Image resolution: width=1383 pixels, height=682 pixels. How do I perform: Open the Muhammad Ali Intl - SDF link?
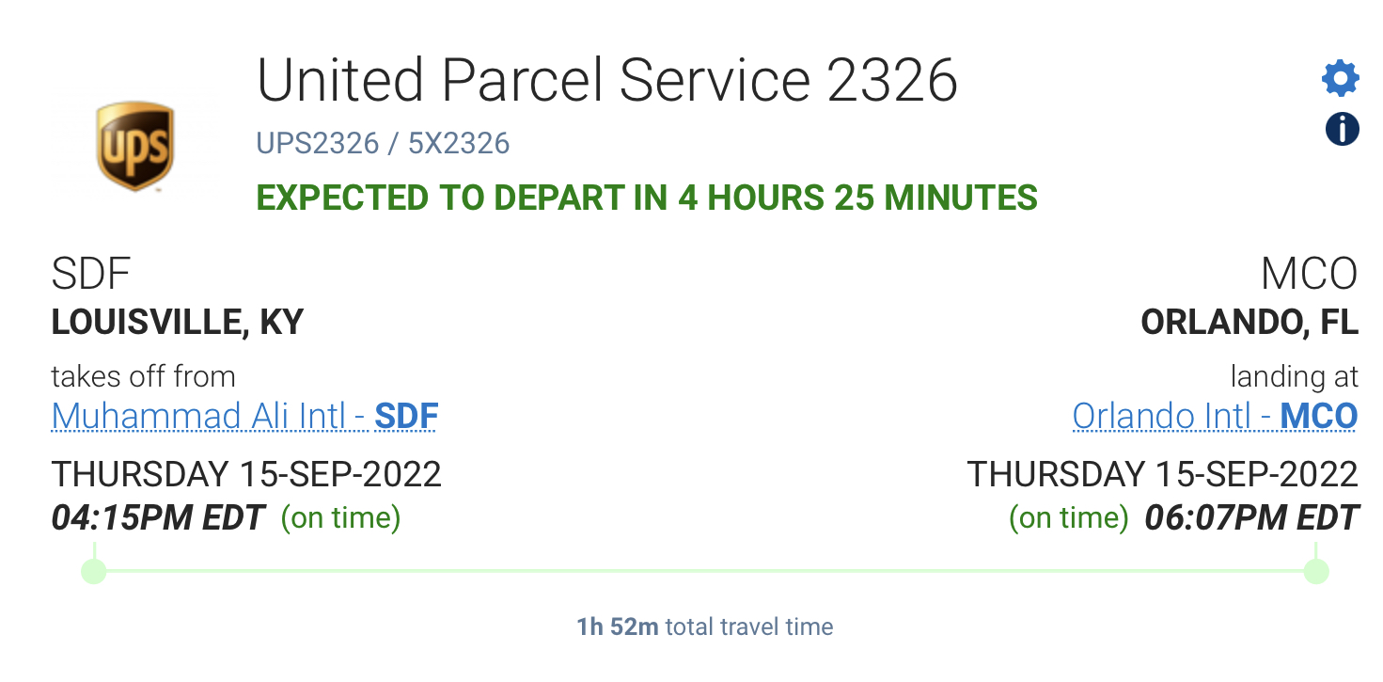(x=244, y=416)
